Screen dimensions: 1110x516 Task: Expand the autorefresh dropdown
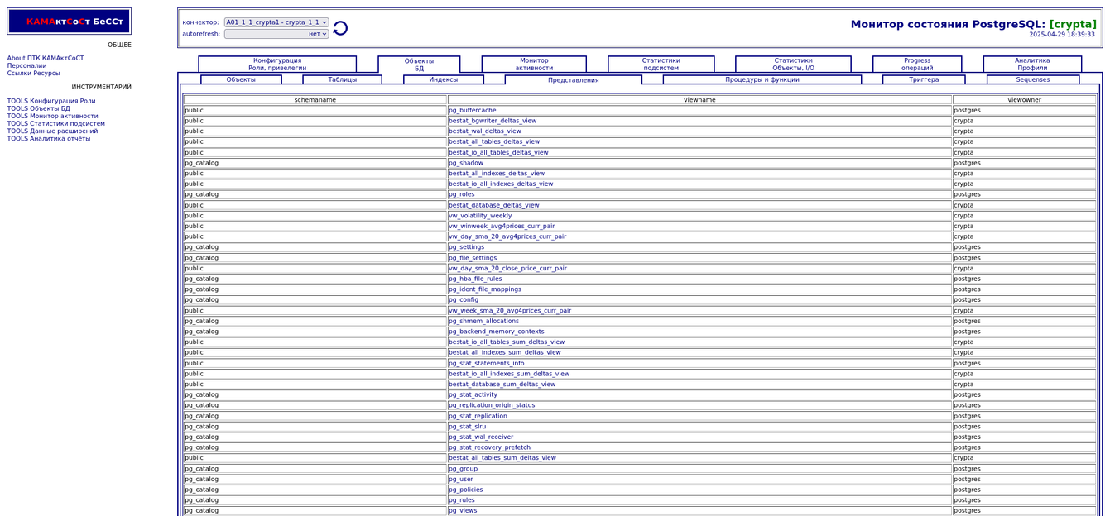click(276, 34)
